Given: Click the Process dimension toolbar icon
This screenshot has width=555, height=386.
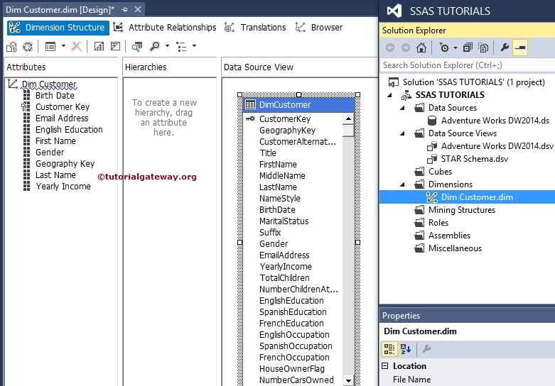Looking at the screenshot, I should click(x=28, y=47).
